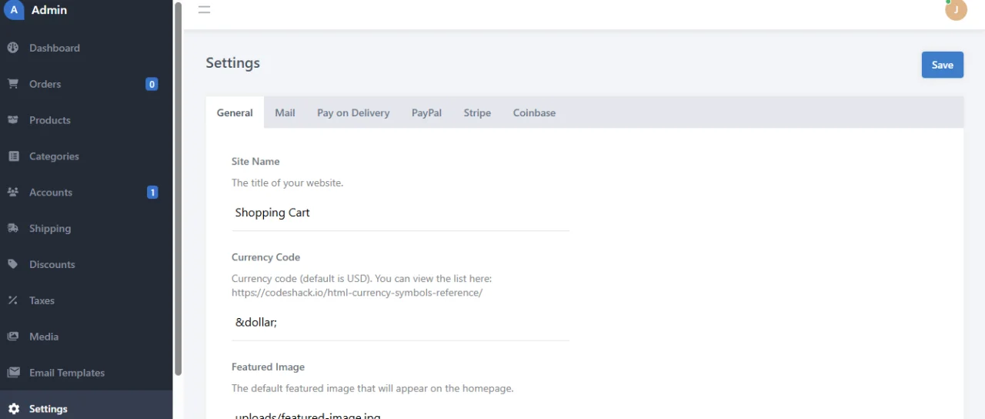
Task: Click the Email Templates envelope icon
Action: click(13, 373)
